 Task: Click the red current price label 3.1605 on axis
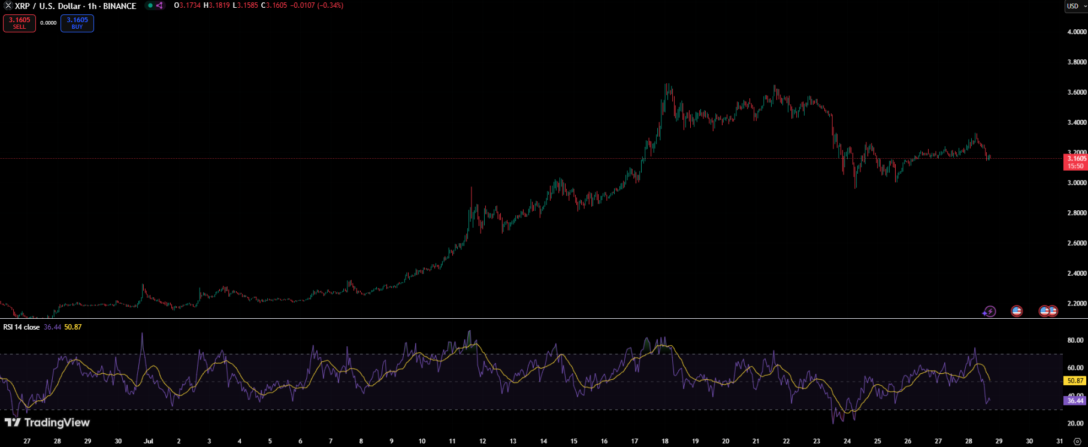point(1075,162)
